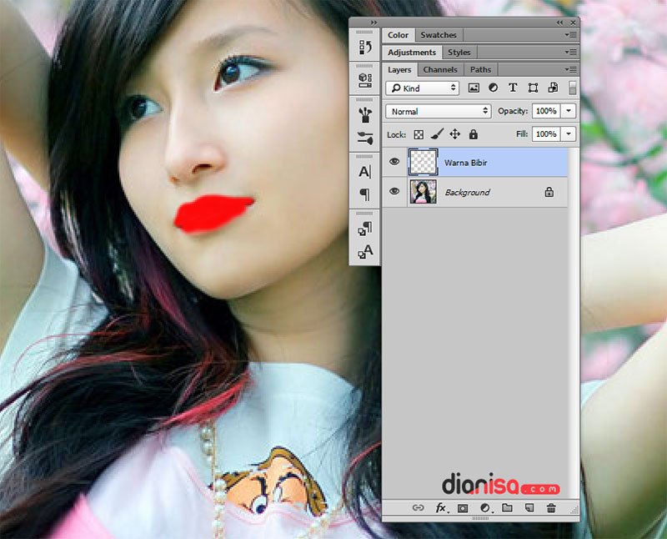Hide the Background layer

coord(394,192)
